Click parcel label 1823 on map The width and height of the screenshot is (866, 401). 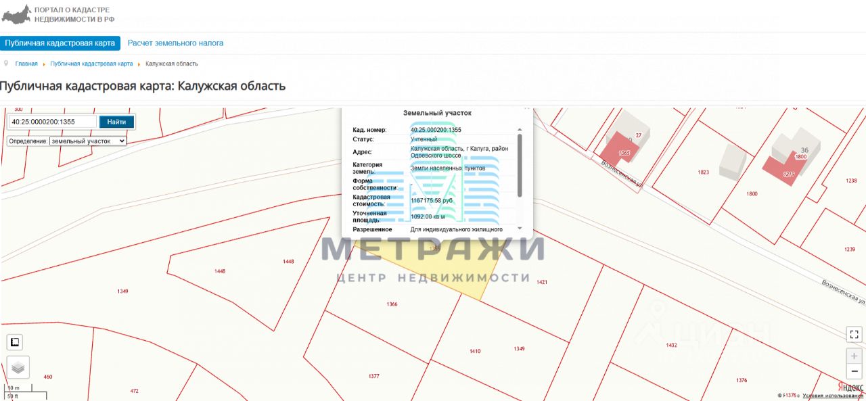coord(704,172)
